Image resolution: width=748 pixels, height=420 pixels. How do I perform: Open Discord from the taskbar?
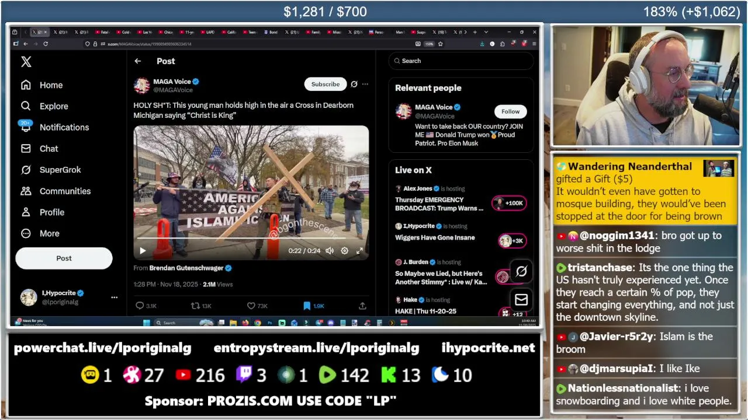(x=331, y=323)
